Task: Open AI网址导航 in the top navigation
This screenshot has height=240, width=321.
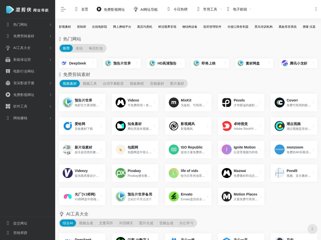Action: click(x=146, y=9)
